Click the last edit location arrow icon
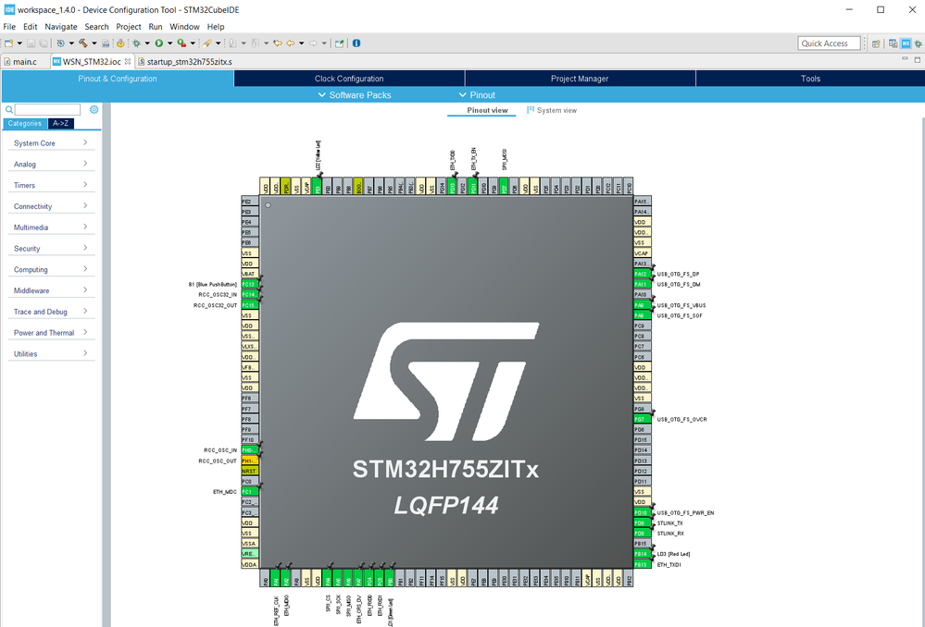Image resolution: width=925 pixels, height=627 pixels. (277, 43)
